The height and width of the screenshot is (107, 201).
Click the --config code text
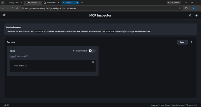tap(39, 31)
